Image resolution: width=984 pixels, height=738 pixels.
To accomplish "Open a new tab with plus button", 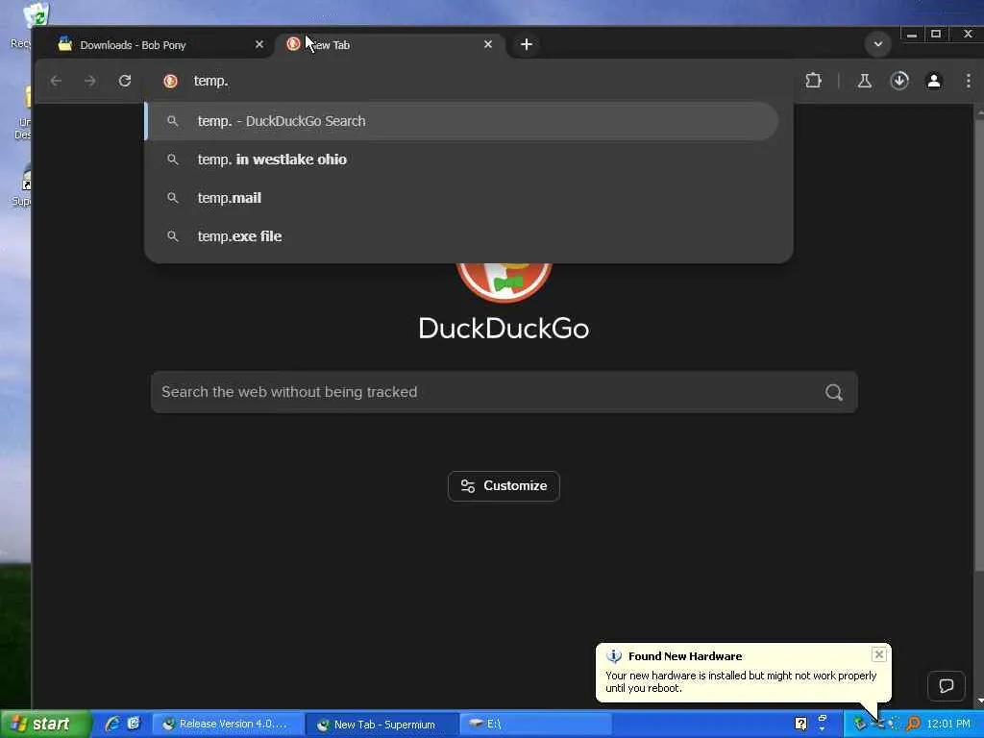I will coord(527,44).
